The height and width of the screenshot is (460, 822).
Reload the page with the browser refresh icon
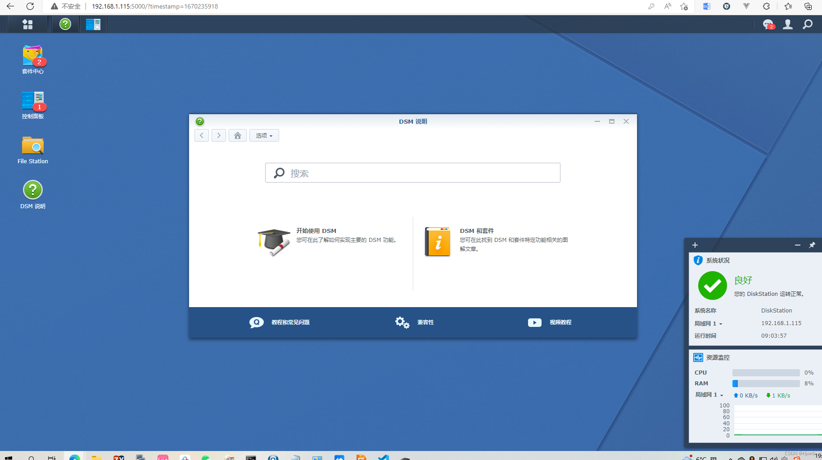point(30,6)
